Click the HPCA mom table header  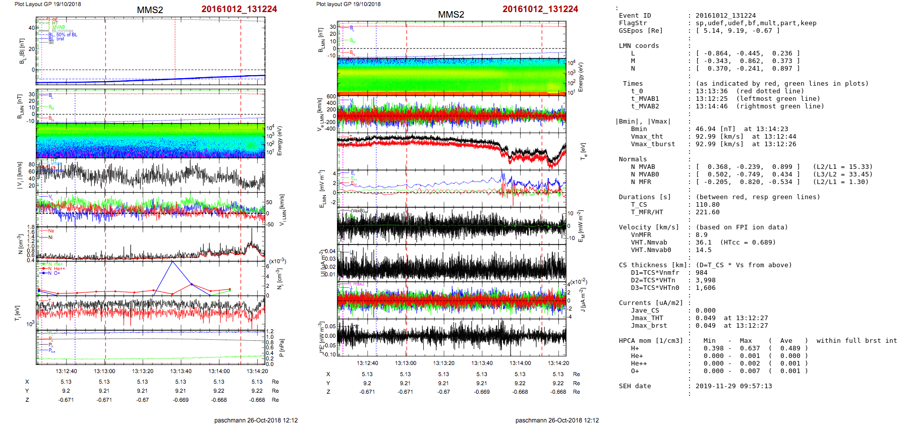[x=651, y=341]
